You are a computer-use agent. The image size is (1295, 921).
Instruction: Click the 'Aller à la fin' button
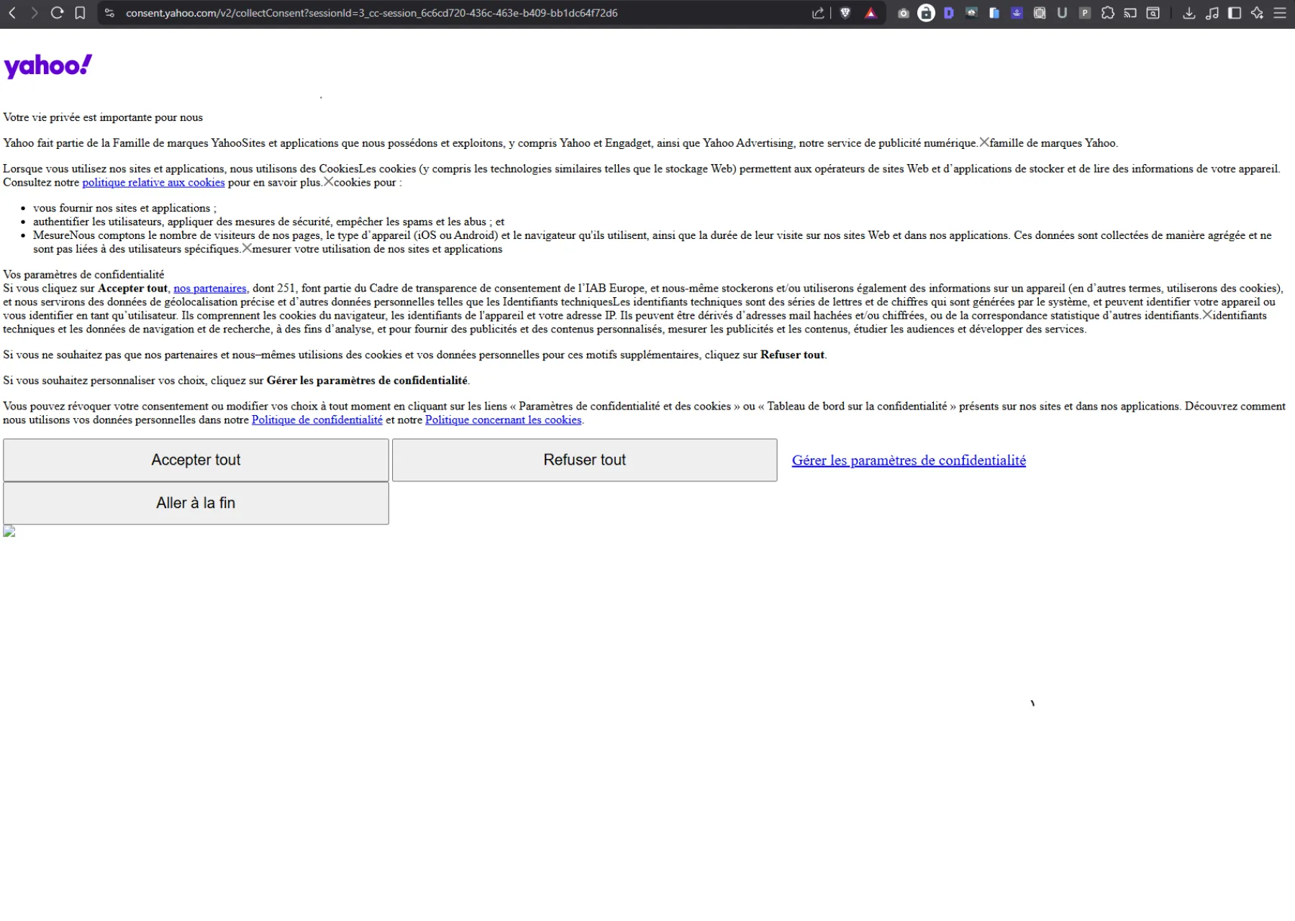[x=196, y=503]
